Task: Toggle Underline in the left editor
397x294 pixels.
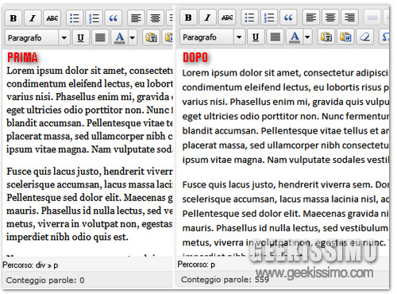Action: coord(81,38)
